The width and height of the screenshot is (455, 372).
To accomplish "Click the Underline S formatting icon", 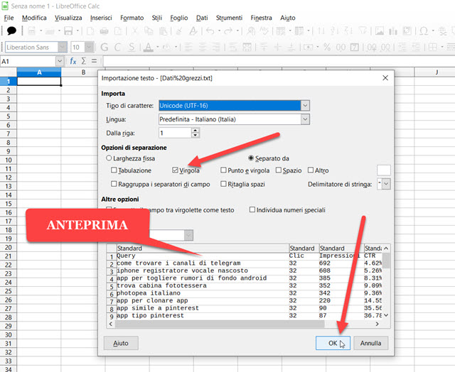I will click(x=132, y=47).
